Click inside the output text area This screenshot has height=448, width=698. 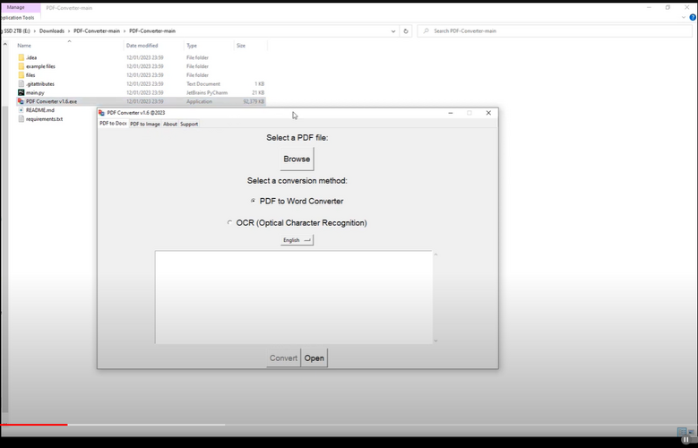293,297
